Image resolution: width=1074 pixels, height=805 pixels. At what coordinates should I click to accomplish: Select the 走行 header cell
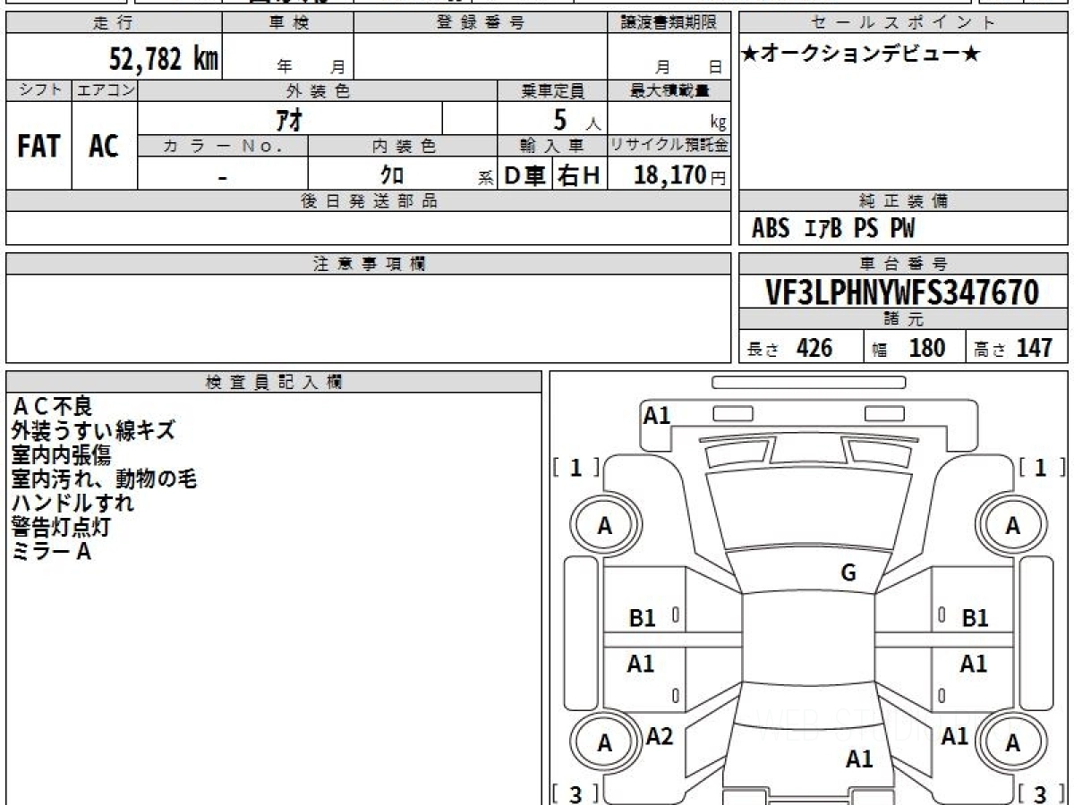pyautogui.click(x=114, y=22)
